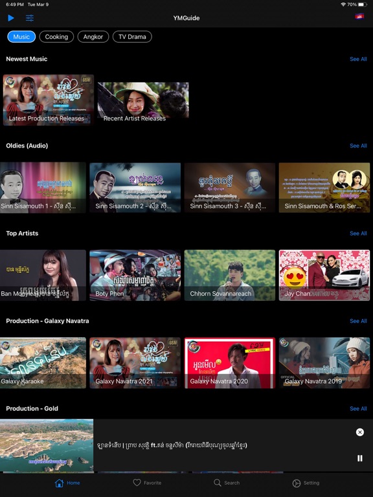Open Boty Phen artist card
This screenshot has height=497, width=373.
tap(135, 275)
